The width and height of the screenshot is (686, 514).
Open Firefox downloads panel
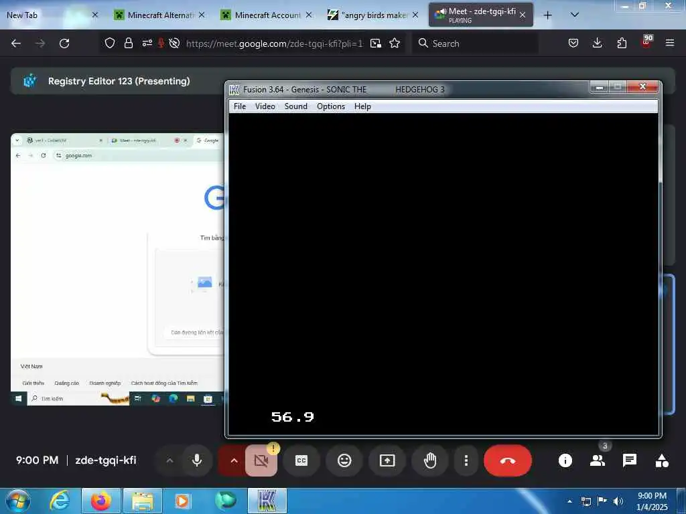click(597, 43)
